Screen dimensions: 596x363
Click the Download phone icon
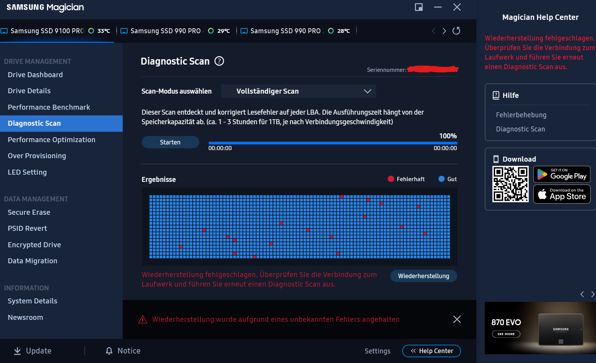[x=496, y=159]
